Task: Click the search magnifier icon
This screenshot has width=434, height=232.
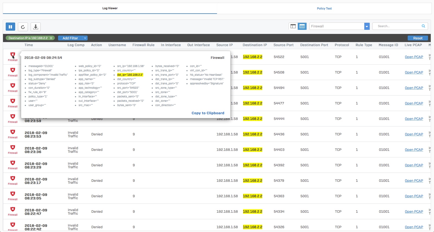Action: coord(423,26)
